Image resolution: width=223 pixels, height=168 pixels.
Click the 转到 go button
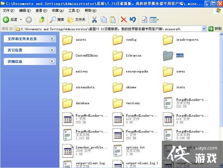(215, 29)
